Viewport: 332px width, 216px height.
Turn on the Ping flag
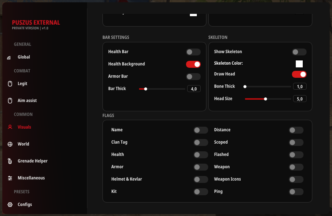coord(296,192)
